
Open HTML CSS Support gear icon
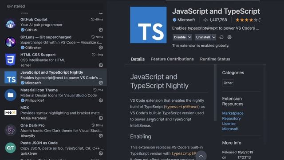pyautogui.click(x=101, y=65)
